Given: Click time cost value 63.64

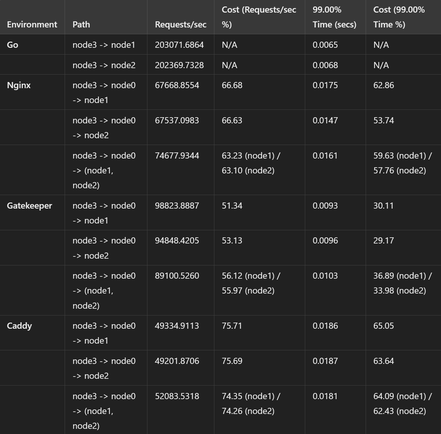Looking at the screenshot, I should tap(384, 361).
